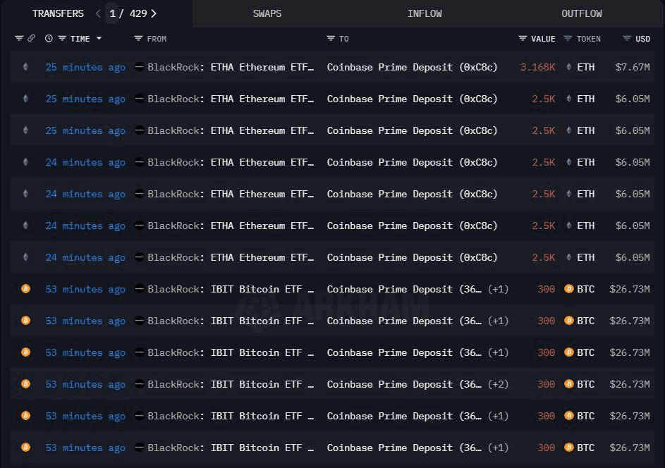The width and height of the screenshot is (665, 468).
Task: Go to next transfers page chevron
Action: tap(154, 13)
